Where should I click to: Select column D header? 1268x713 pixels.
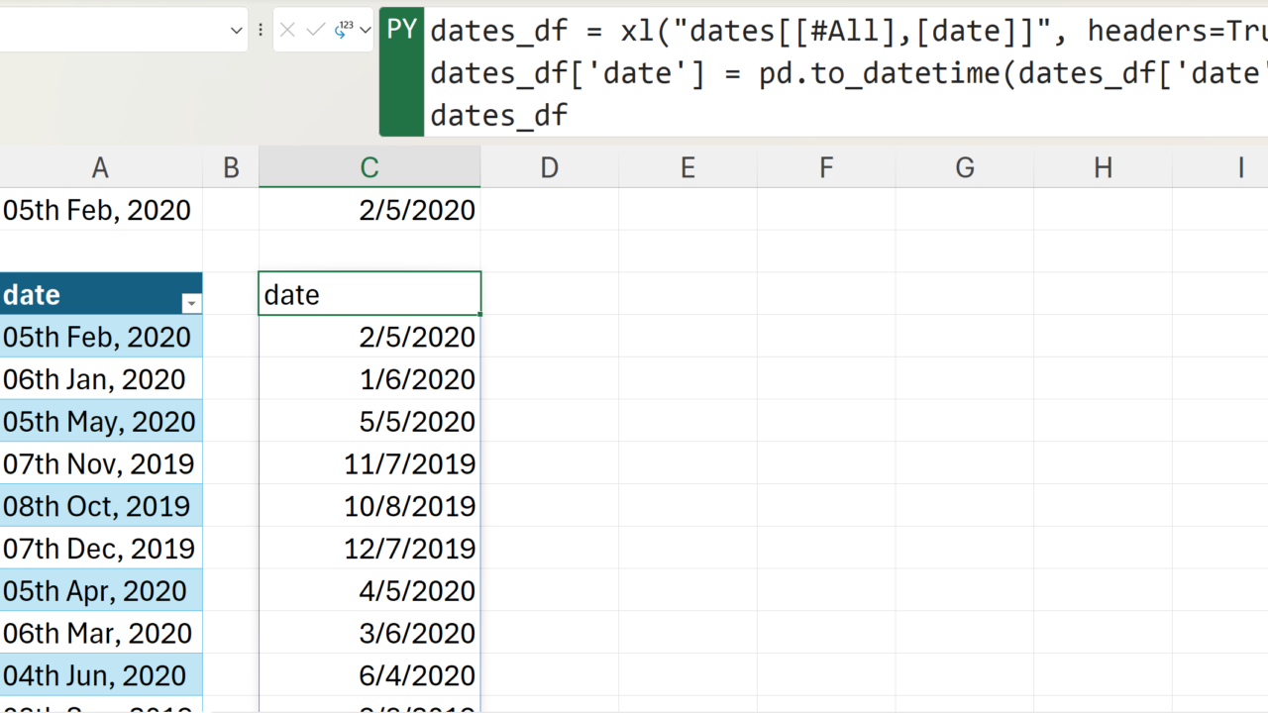(x=549, y=168)
